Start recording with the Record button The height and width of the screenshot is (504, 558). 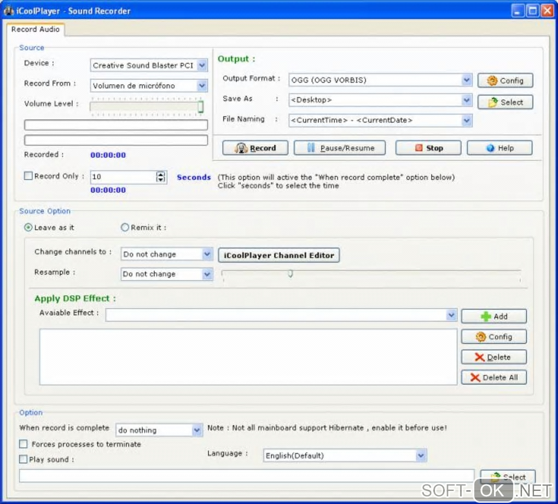pos(255,148)
